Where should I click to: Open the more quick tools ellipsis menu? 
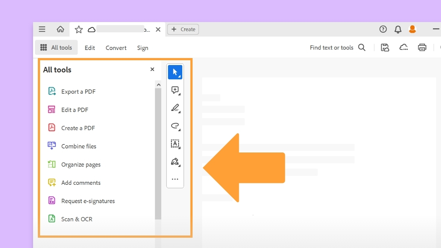[x=175, y=179]
